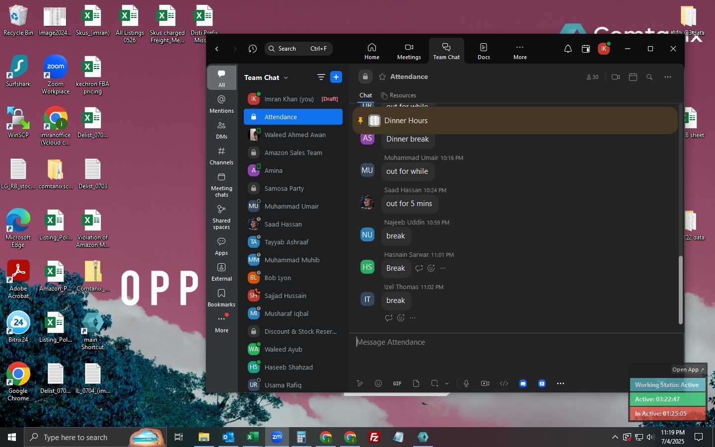Open External in the sidebar
Viewport: 715px width, 447px height.
pos(221,272)
